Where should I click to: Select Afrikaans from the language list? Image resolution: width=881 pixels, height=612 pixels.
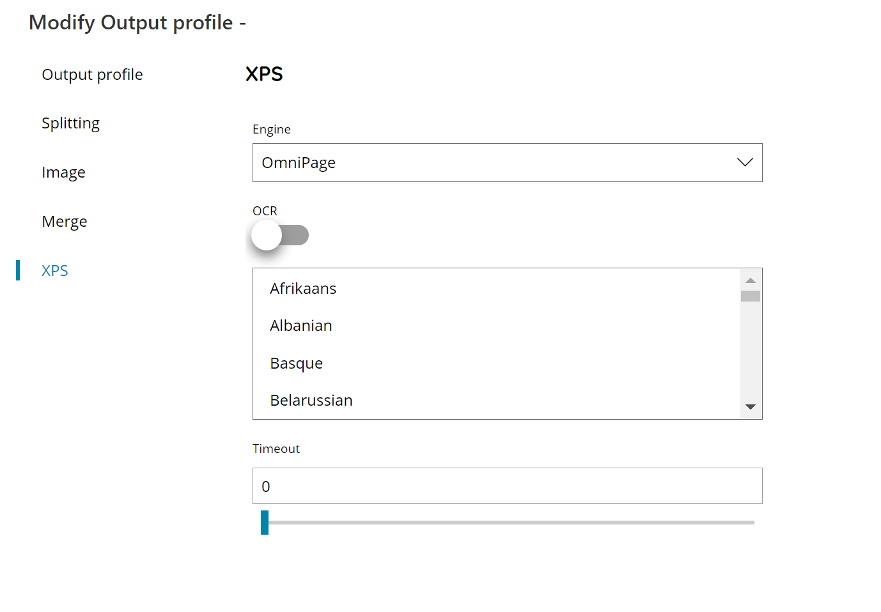tap(303, 288)
